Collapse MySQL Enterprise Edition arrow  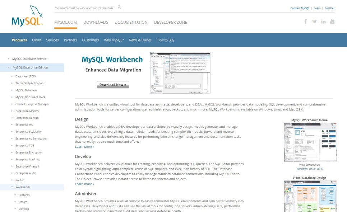[x=9, y=67]
